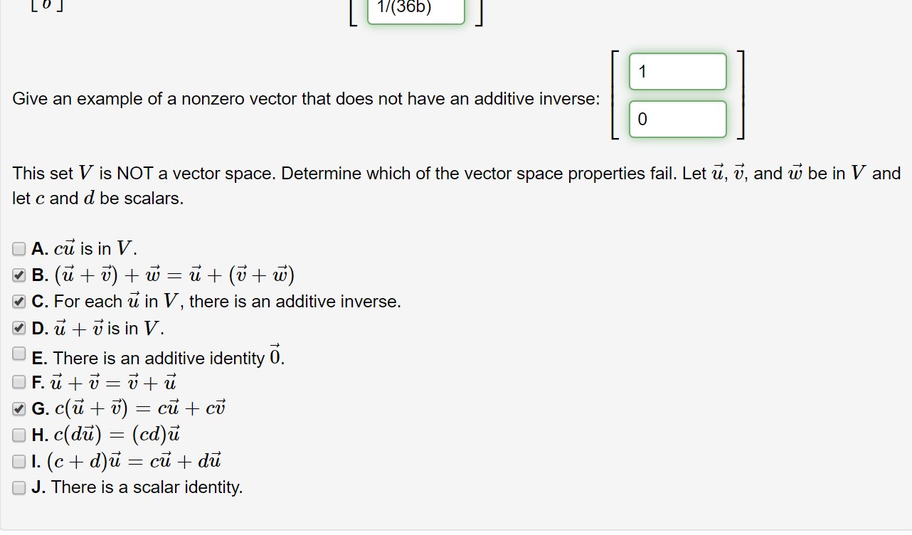Check option J about the scalar identity
The image size is (912, 535).
click(x=18, y=487)
